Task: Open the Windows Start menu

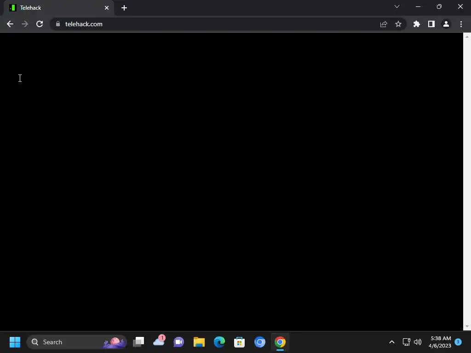Action: pos(15,342)
